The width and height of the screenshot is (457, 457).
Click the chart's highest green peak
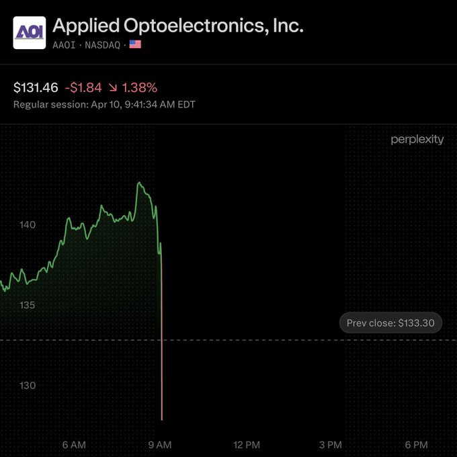(x=139, y=183)
